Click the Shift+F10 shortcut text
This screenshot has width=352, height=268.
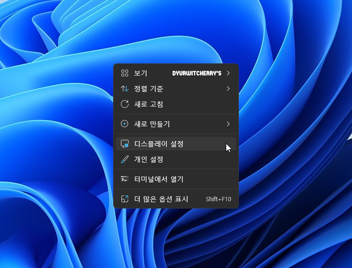click(x=219, y=199)
